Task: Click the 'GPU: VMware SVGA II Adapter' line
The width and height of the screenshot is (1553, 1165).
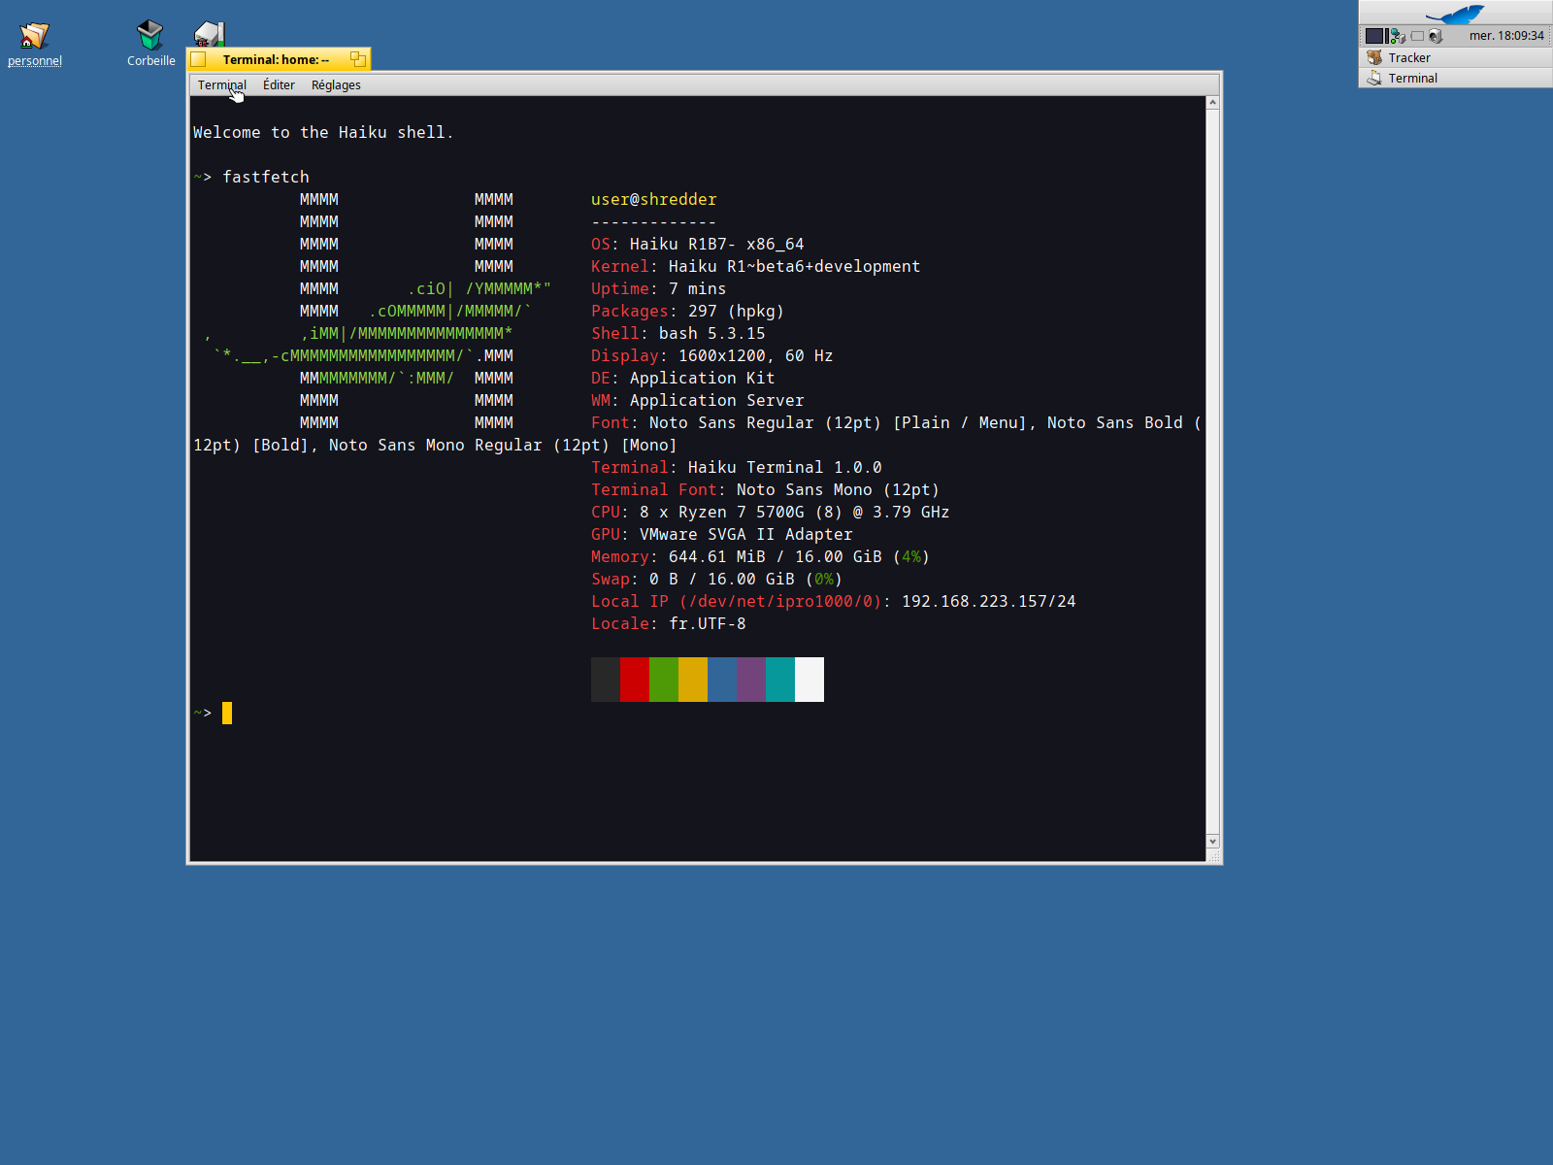Action: (x=722, y=534)
